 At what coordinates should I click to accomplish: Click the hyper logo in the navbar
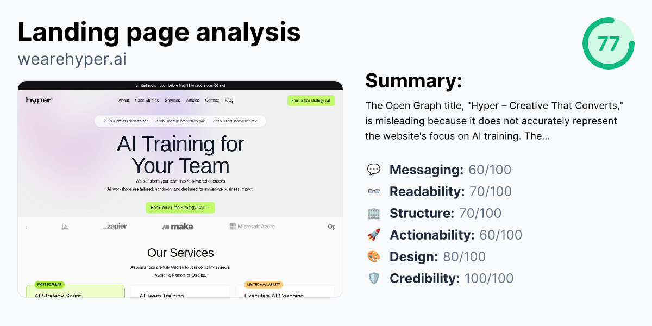39,100
